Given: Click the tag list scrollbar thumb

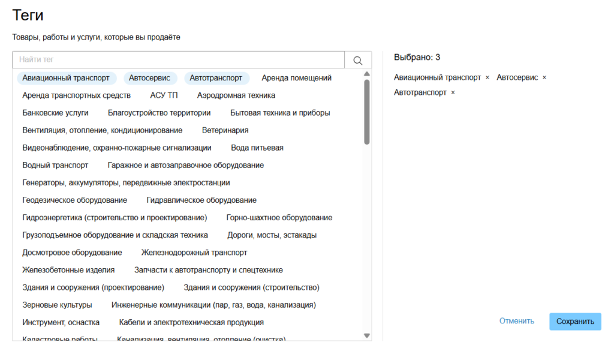Looking at the screenshot, I should (366, 112).
